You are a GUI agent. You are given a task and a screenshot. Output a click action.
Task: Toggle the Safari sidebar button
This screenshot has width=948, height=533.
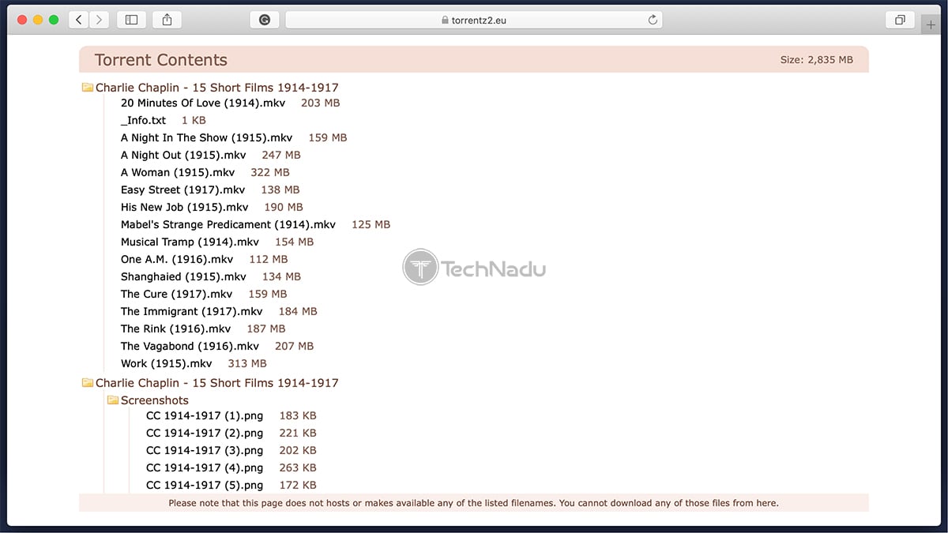(131, 20)
